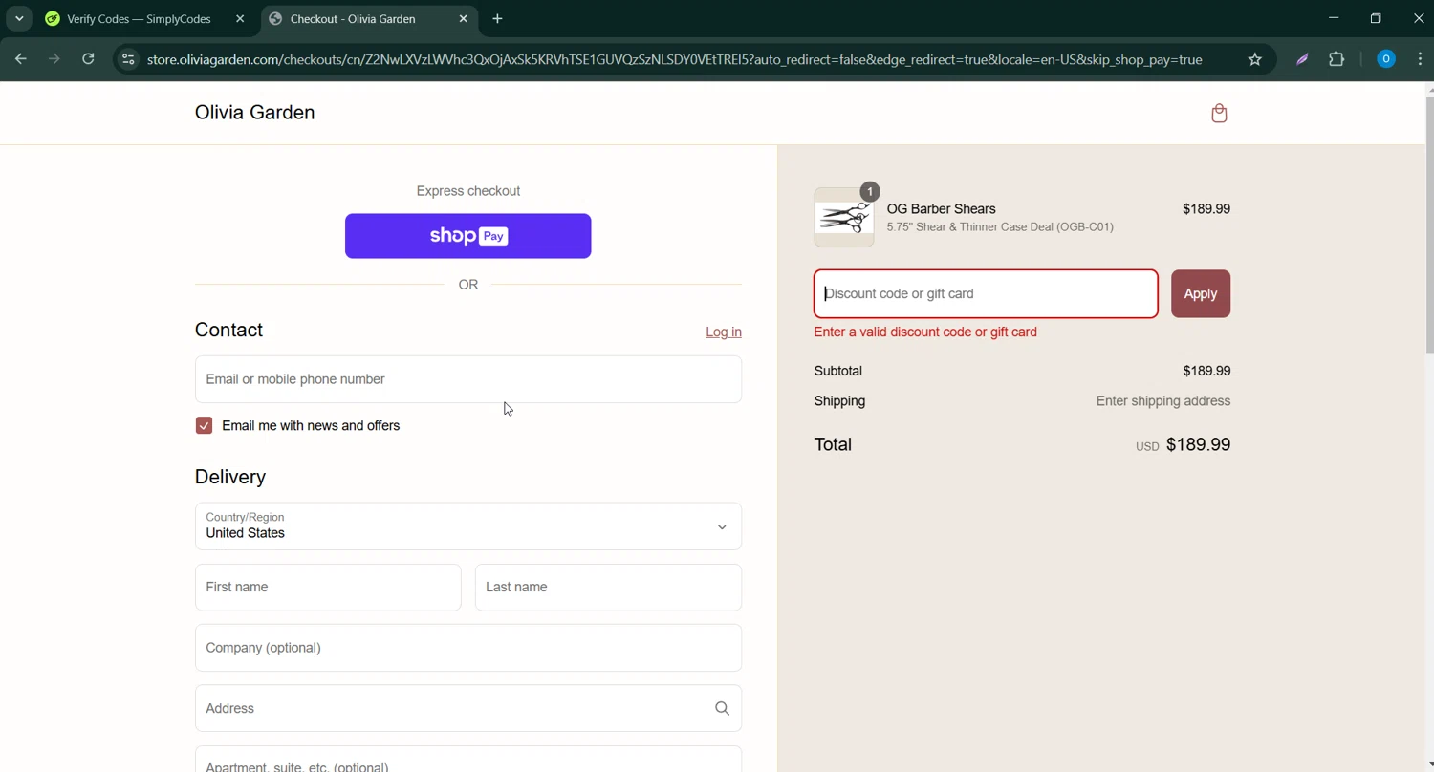Click the Address field
1434x772 pixels.
point(468,708)
